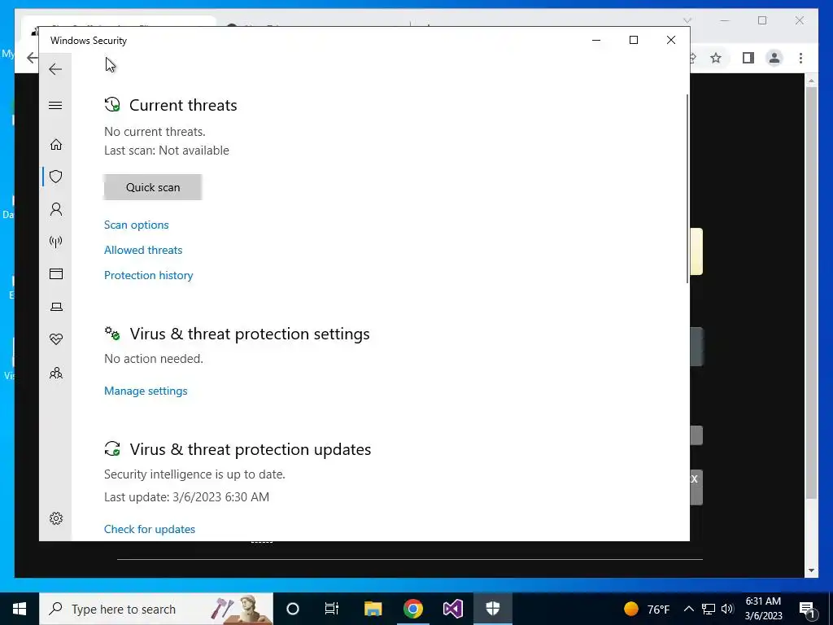
Task: Click "Last scan: Not available" text
Action: pos(166,151)
